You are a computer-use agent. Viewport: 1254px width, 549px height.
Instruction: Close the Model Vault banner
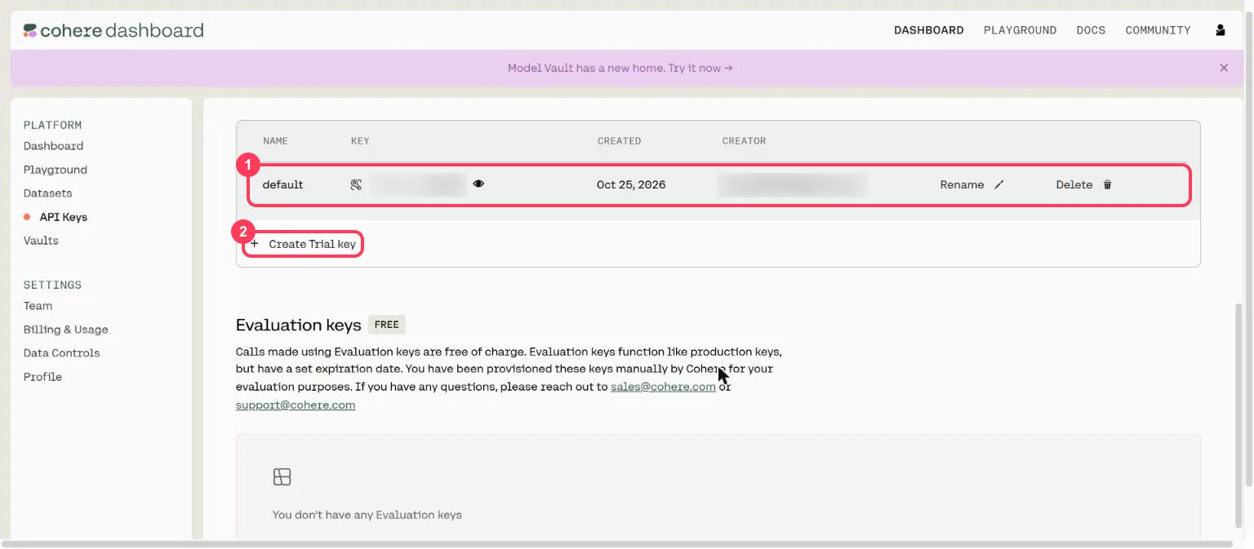pos(1224,68)
